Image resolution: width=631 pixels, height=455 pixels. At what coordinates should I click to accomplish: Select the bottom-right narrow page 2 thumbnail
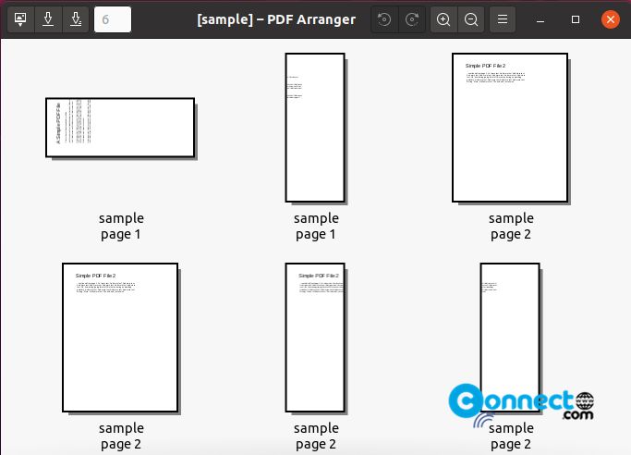(x=510, y=338)
